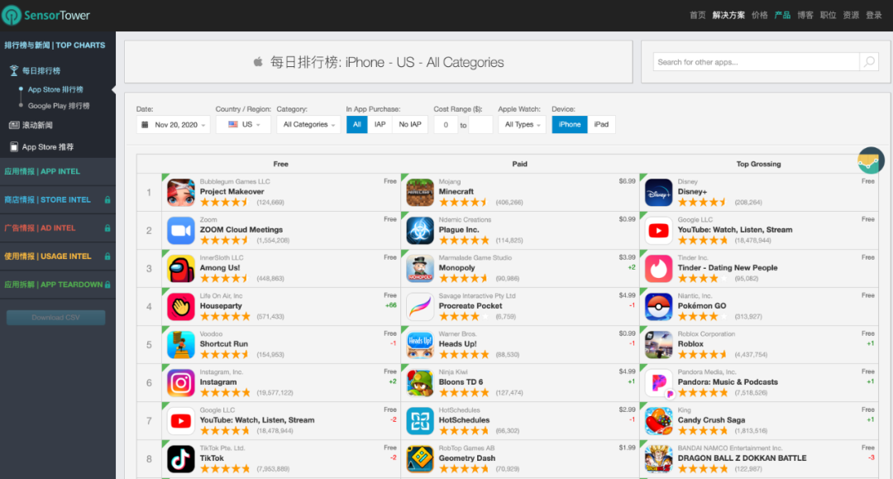Open the ZOOM Cloud Meetings app icon
893x479 pixels.
coord(181,231)
